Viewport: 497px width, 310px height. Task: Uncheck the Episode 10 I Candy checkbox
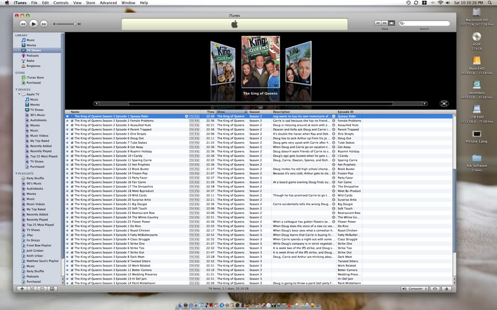(x=72, y=156)
